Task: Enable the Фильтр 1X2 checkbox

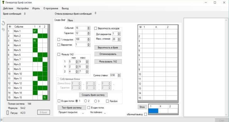Action: (59, 54)
